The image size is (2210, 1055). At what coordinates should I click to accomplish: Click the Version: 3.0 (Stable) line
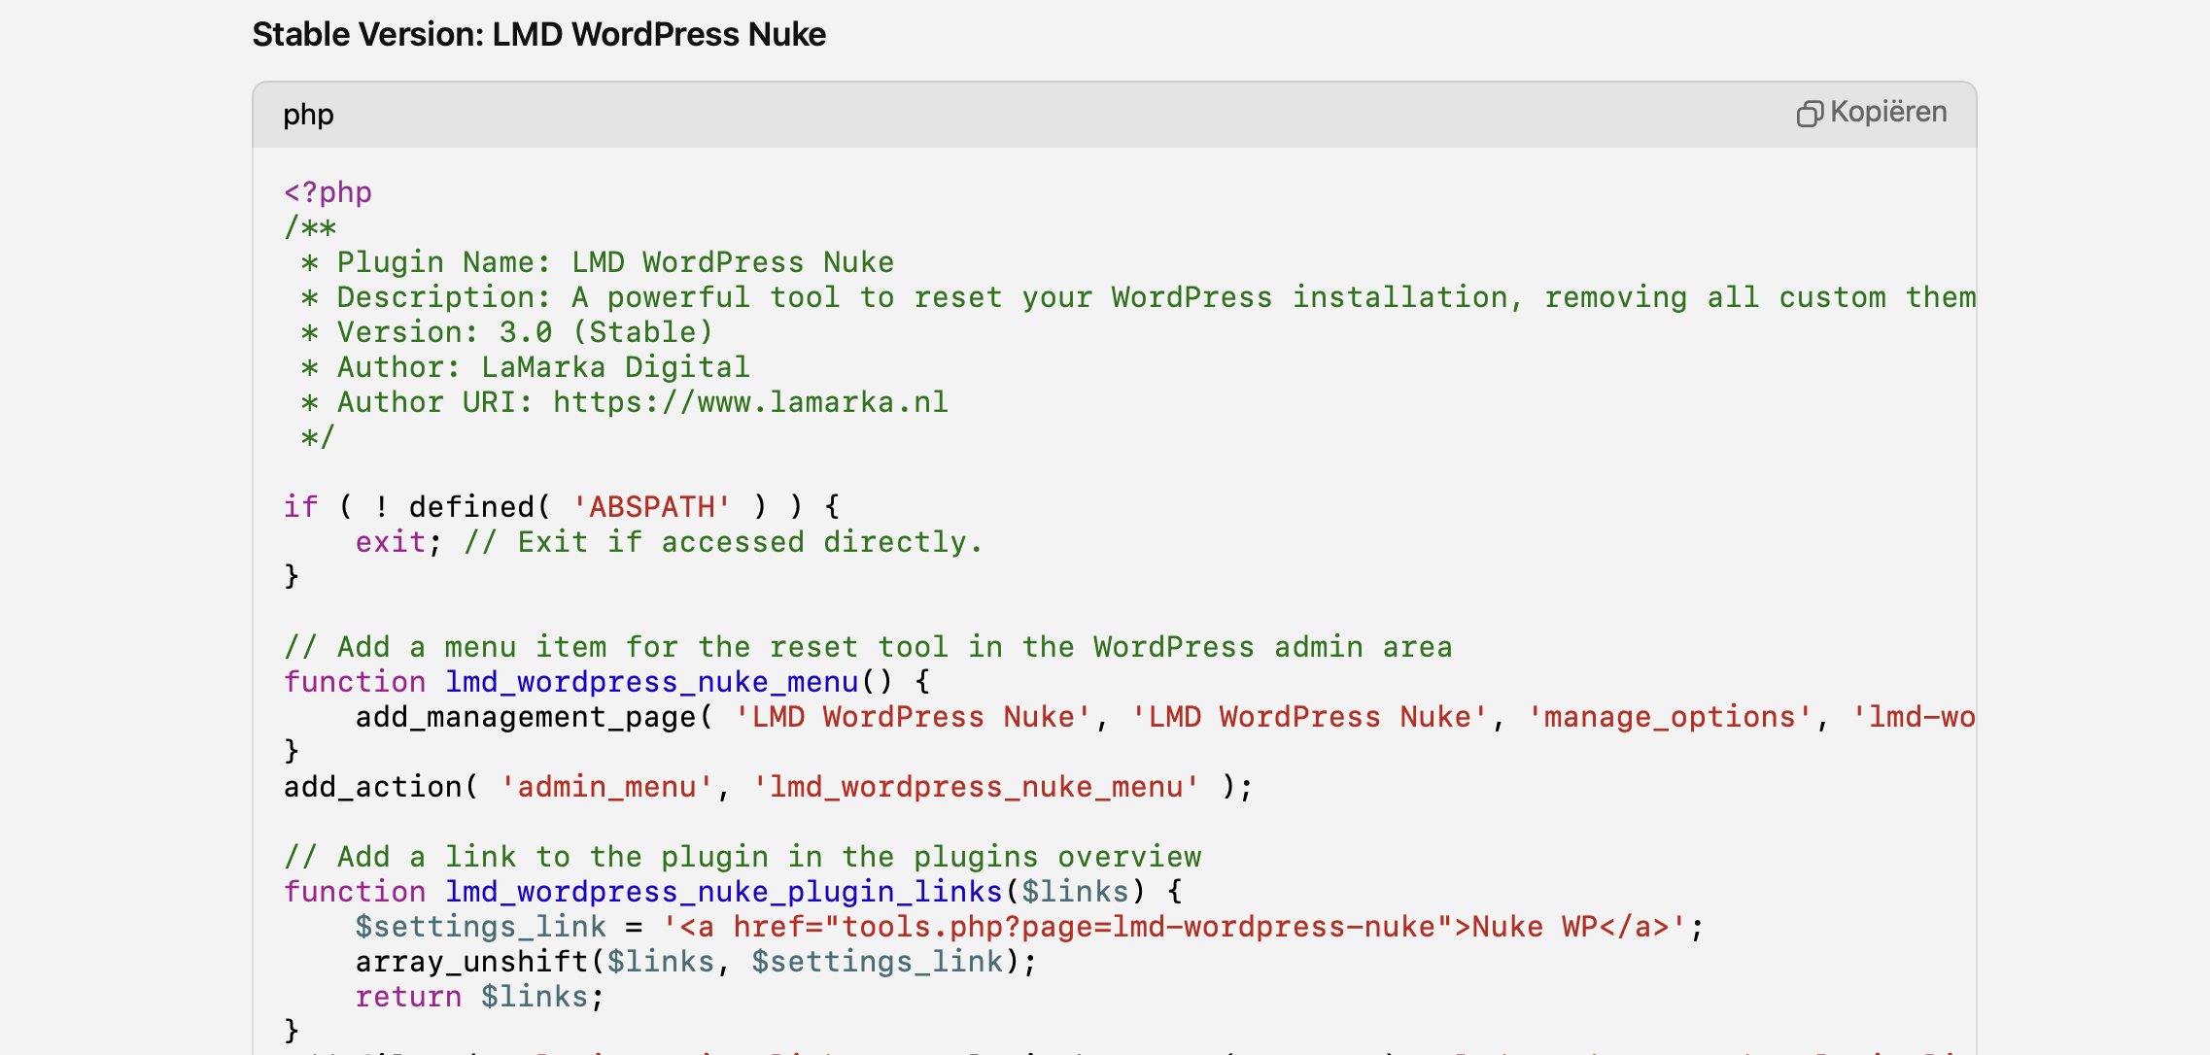pyautogui.click(x=507, y=332)
